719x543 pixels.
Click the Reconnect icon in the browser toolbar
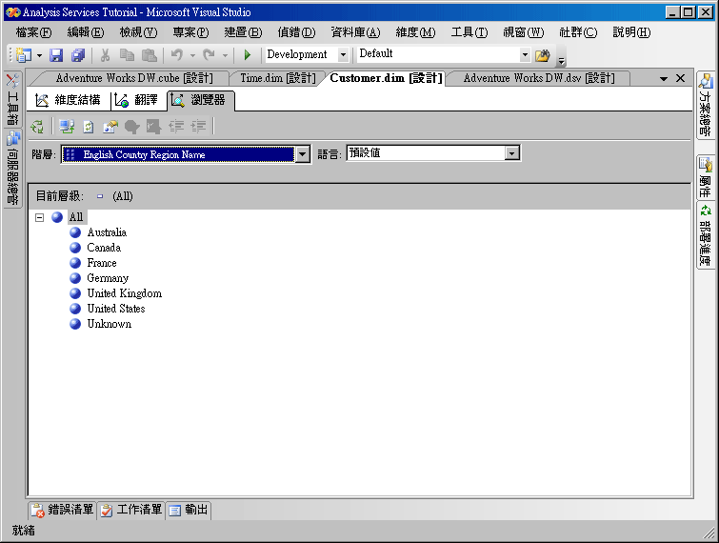tap(67, 126)
